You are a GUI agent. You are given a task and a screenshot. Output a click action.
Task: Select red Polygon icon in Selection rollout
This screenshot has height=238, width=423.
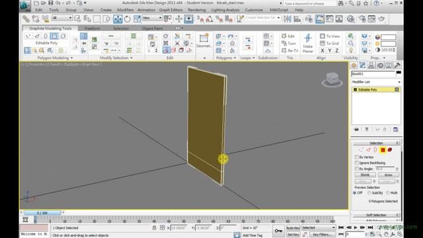click(383, 150)
